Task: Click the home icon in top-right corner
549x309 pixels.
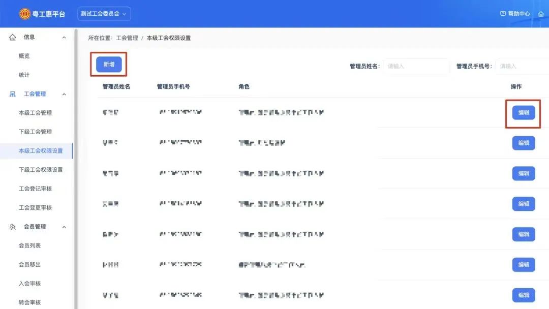Action: click(x=541, y=14)
